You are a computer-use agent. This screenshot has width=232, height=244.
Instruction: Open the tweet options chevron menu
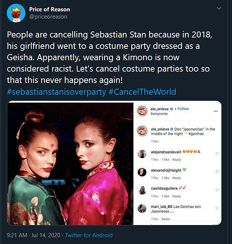(x=219, y=8)
